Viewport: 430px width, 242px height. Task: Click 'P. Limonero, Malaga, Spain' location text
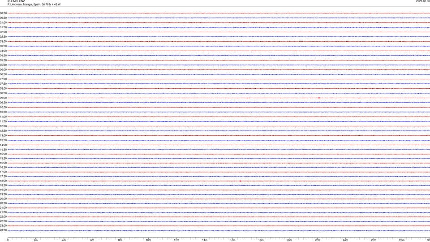[x=24, y=4]
